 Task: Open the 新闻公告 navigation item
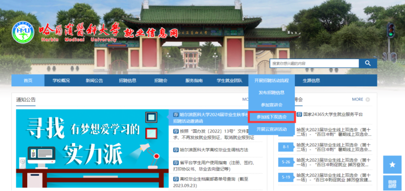[x=94, y=80]
